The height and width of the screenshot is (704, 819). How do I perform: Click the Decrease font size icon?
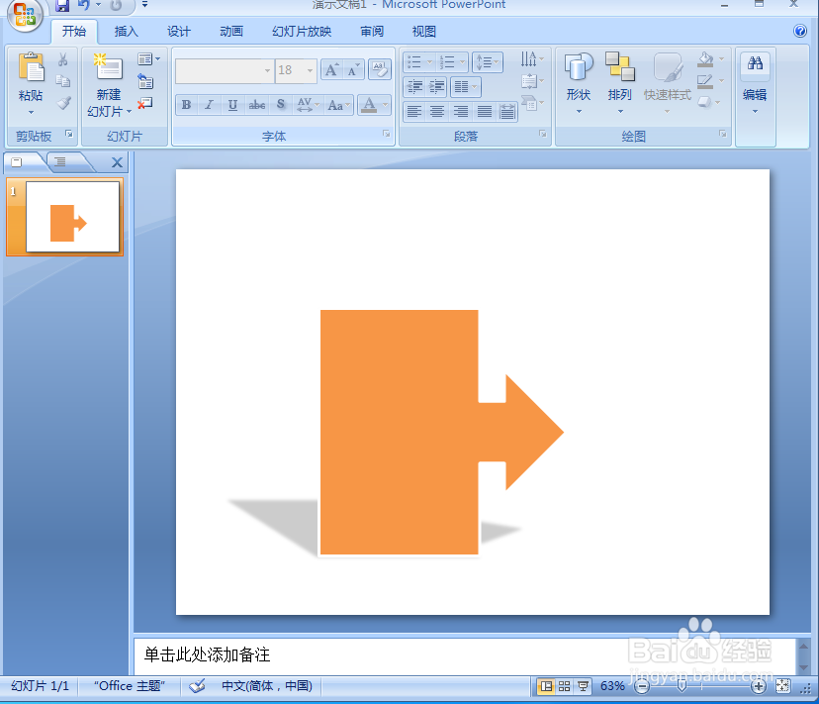point(353,70)
